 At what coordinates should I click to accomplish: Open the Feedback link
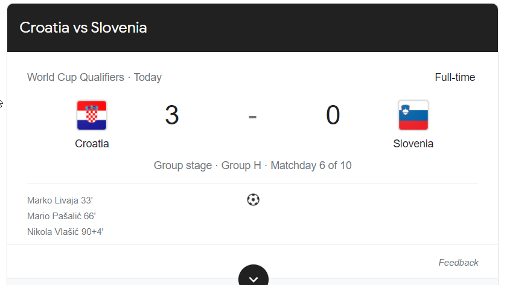(x=458, y=263)
